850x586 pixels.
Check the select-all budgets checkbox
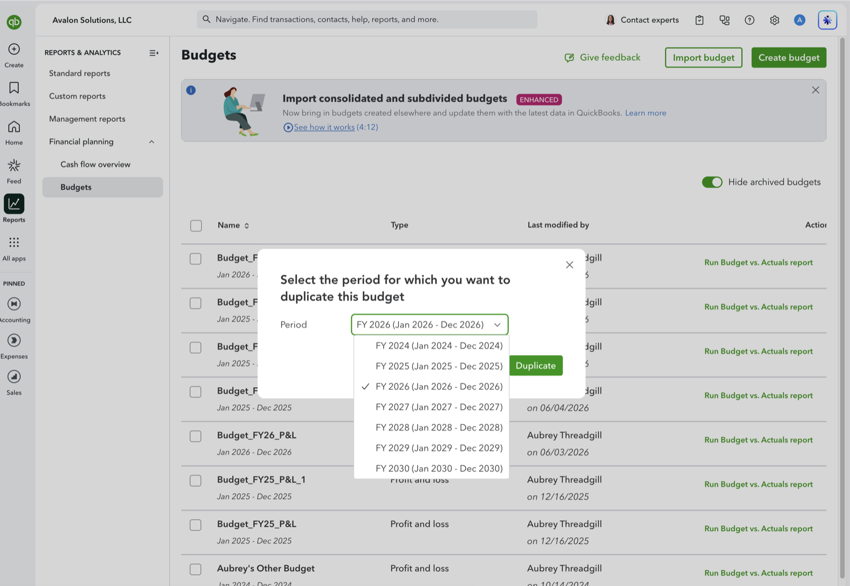(196, 225)
